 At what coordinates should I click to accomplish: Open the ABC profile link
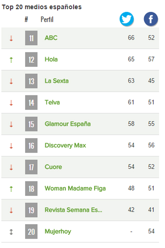tap(51, 38)
